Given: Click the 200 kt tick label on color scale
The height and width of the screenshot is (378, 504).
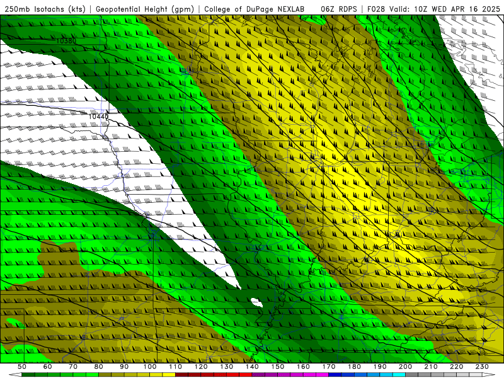Looking at the screenshot, I should click(x=405, y=367).
